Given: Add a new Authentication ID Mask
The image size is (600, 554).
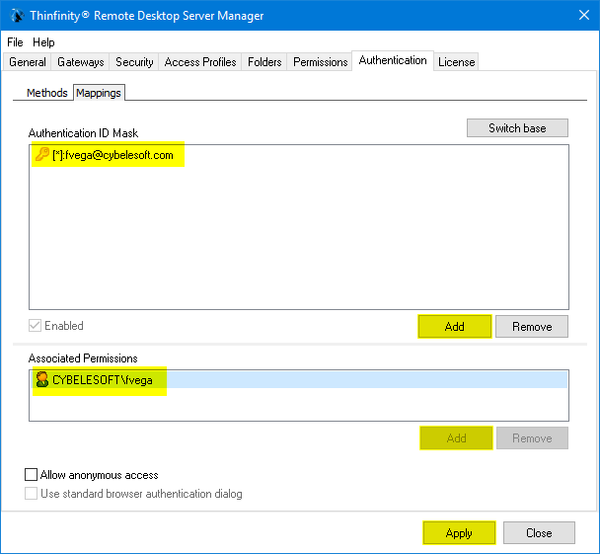Looking at the screenshot, I should (x=455, y=327).
